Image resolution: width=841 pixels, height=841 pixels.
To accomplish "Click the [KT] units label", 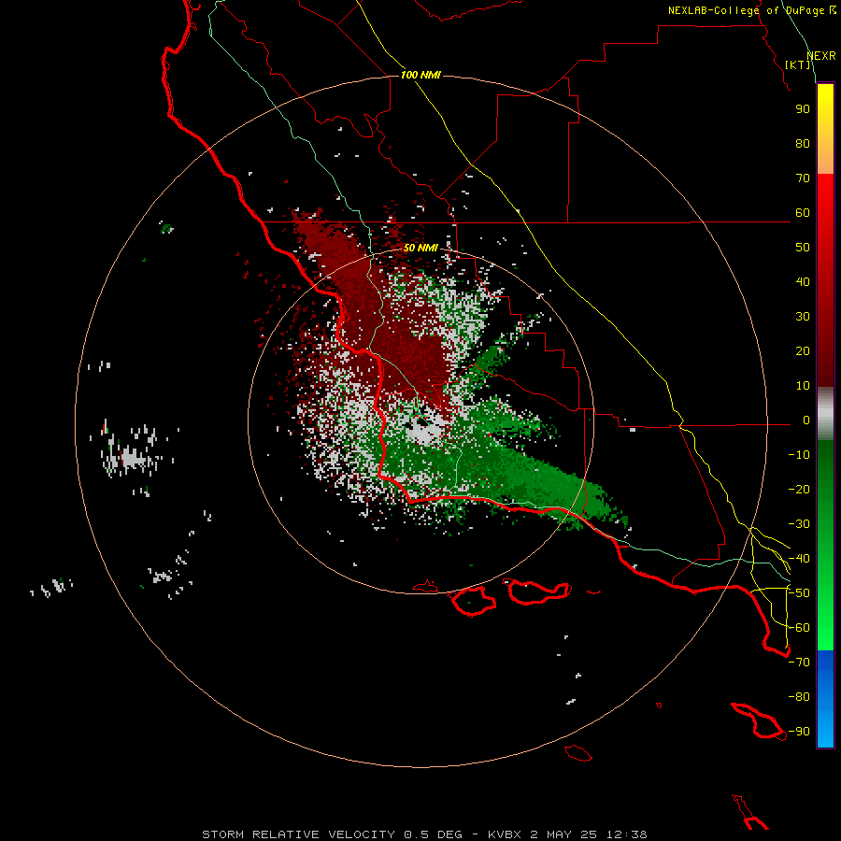I will 797,64.
